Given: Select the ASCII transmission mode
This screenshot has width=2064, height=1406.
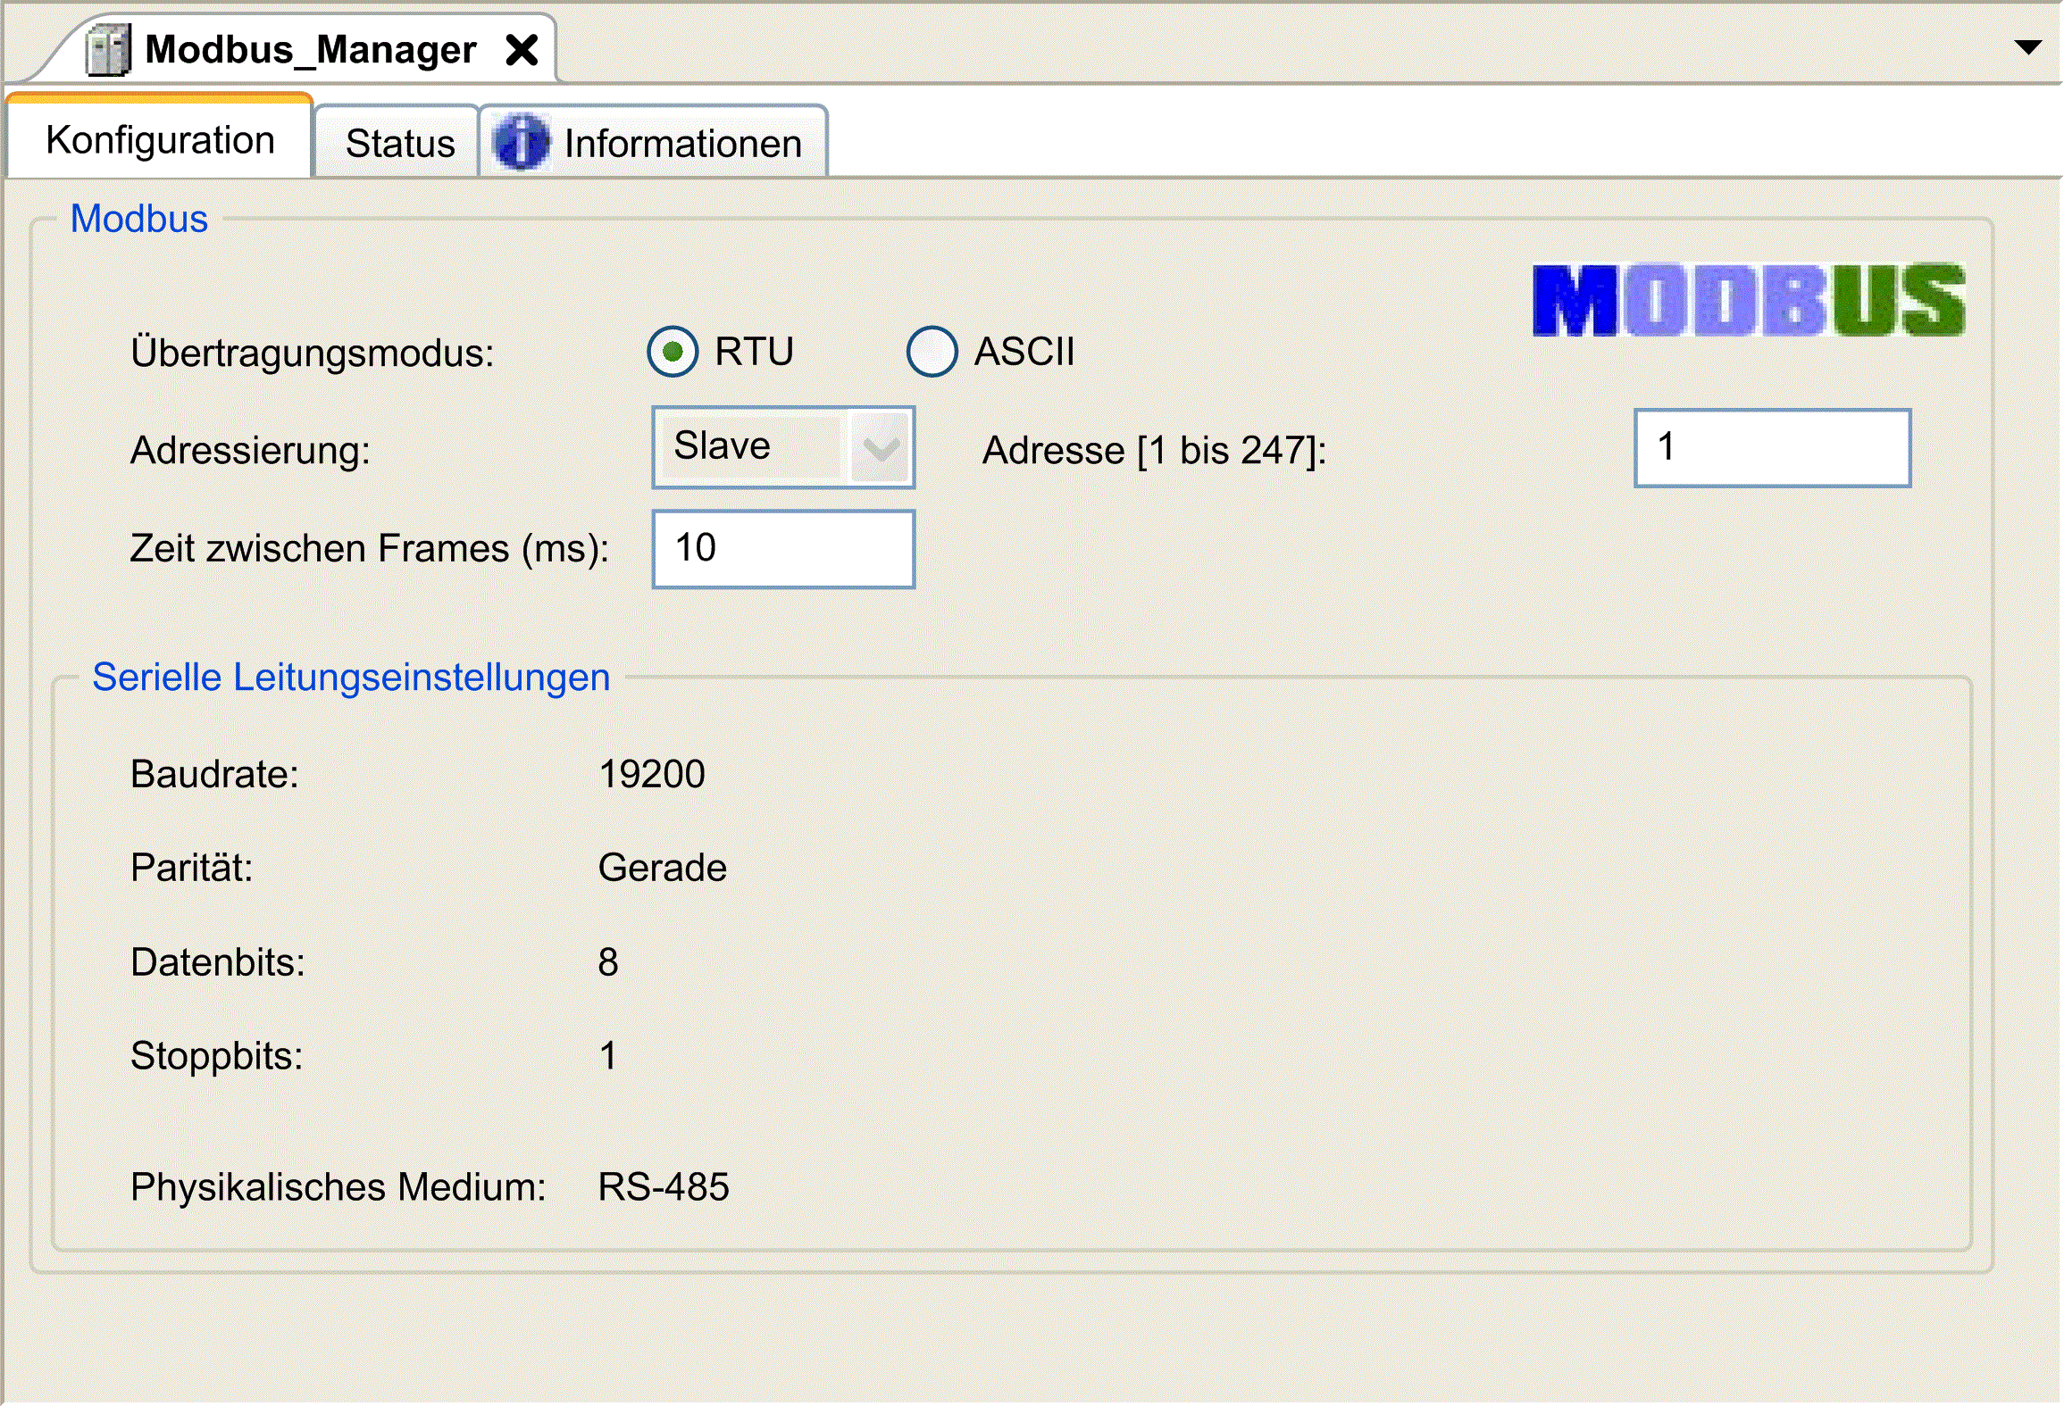Looking at the screenshot, I should point(932,352).
